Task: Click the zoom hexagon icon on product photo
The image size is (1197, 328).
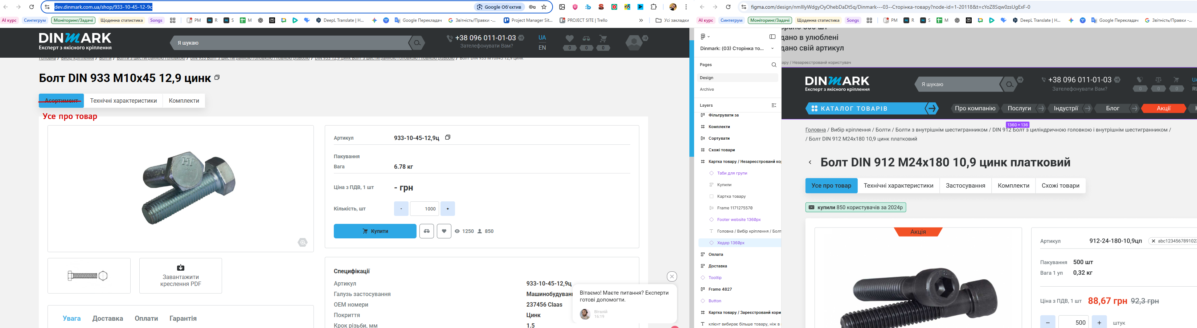Action: 303,242
